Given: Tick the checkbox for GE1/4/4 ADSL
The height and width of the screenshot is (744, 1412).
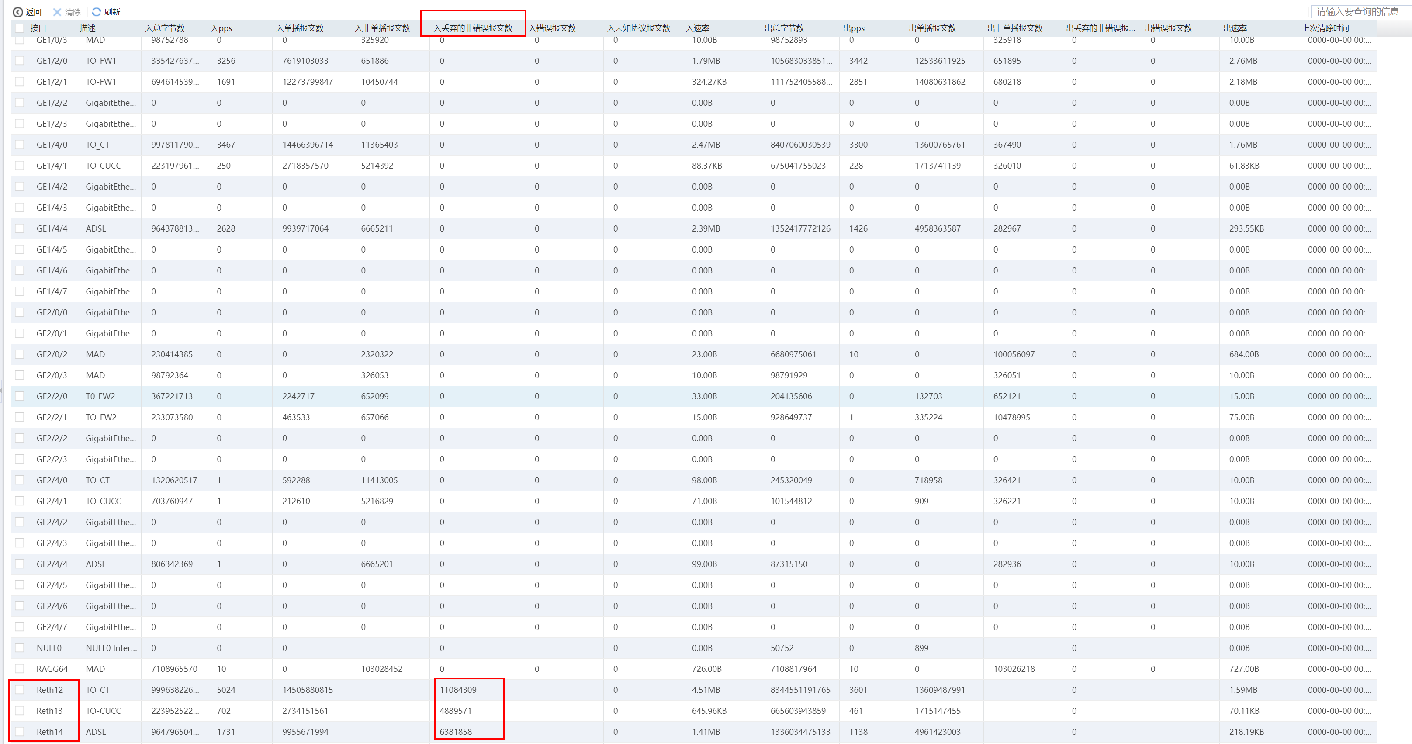Looking at the screenshot, I should (20, 228).
